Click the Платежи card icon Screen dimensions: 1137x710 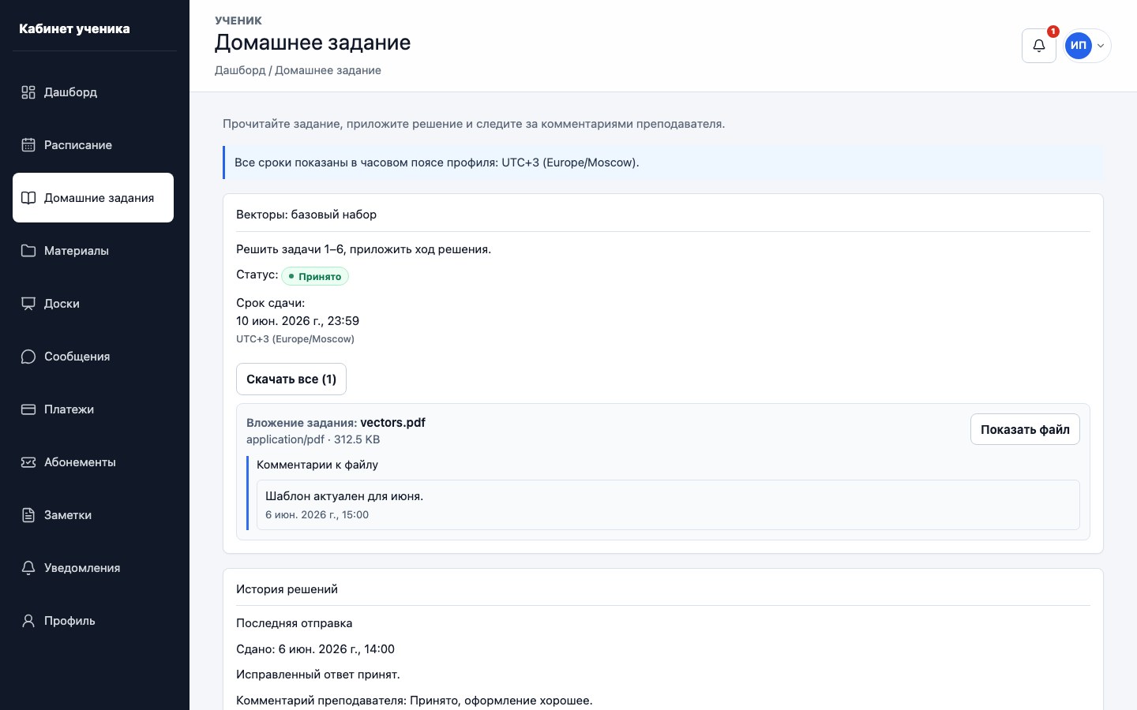[x=28, y=409]
